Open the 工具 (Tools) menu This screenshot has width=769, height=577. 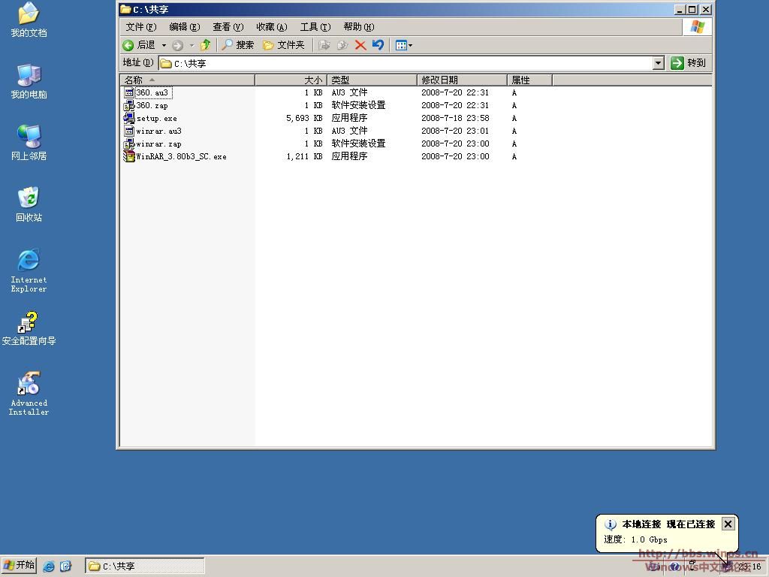pyautogui.click(x=315, y=27)
